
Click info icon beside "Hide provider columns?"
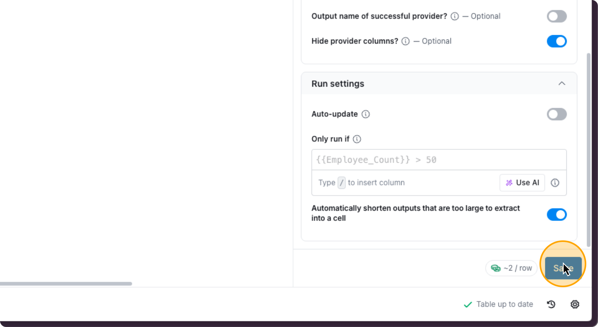point(406,41)
